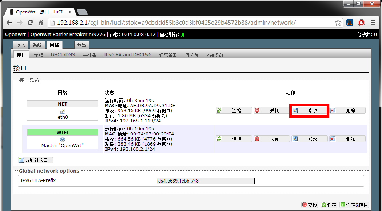
Task: Click the 保存&应用 button
Action: pos(354,205)
